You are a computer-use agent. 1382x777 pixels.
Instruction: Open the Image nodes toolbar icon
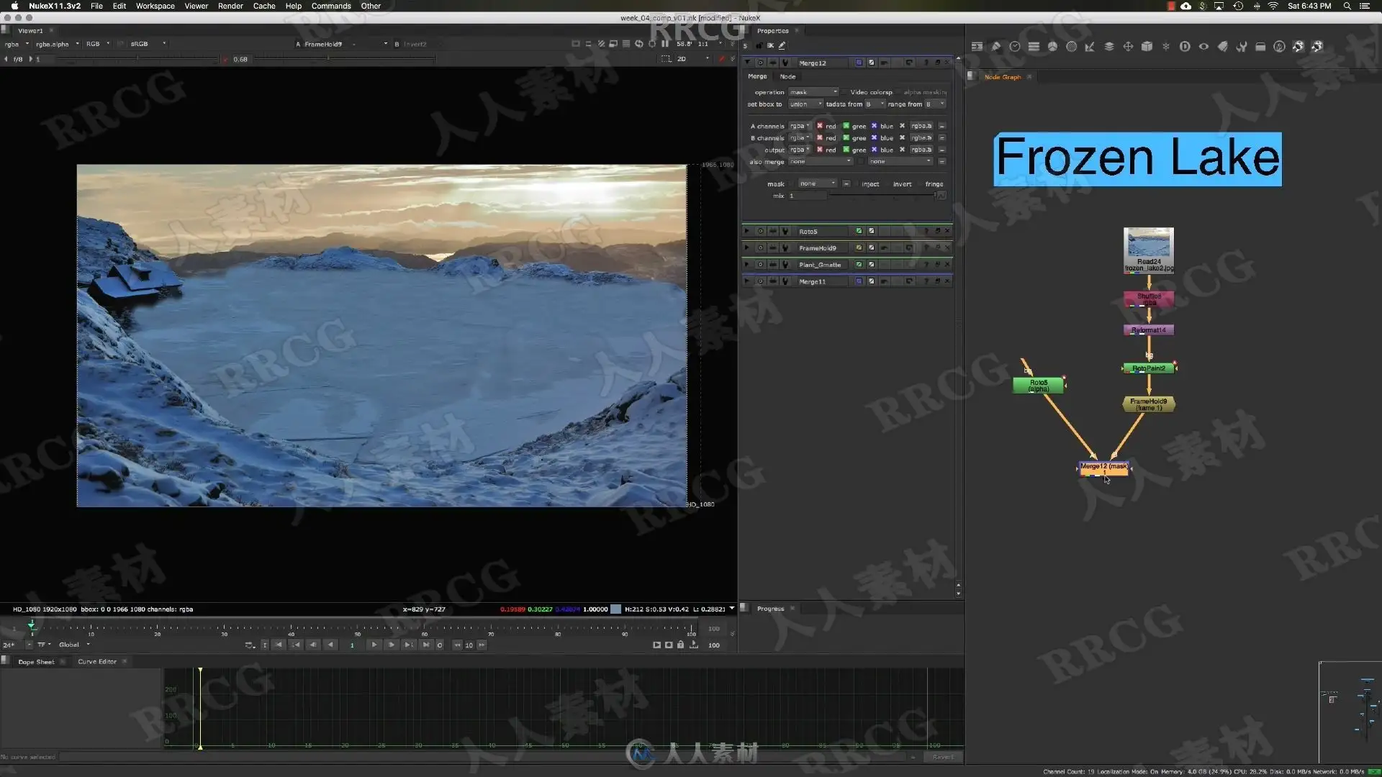click(977, 46)
